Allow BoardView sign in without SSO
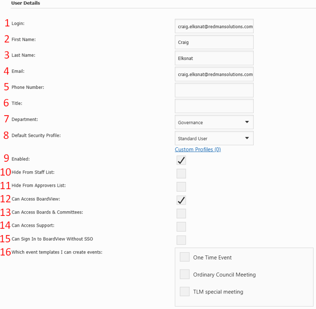The height and width of the screenshot is (309, 316). click(x=181, y=240)
